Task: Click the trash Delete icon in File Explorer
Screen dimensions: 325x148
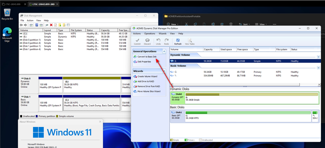Action: tap(231, 24)
